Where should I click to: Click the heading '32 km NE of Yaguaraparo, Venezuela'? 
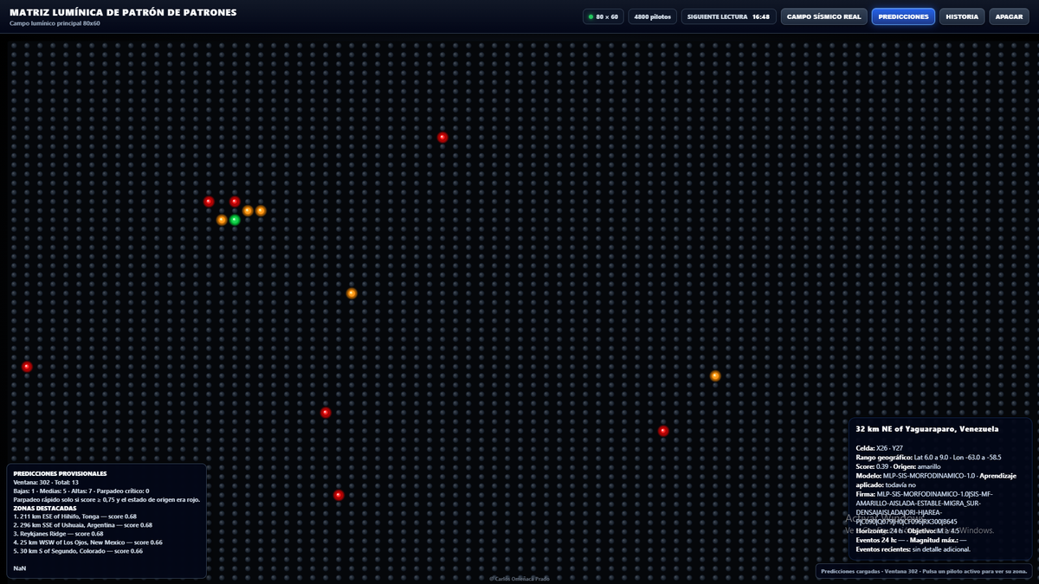point(926,429)
